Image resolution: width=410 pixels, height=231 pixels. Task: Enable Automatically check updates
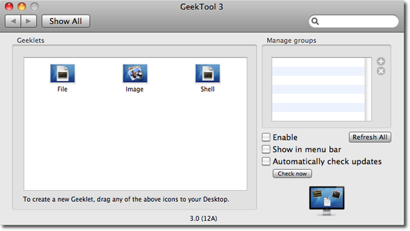coord(266,161)
